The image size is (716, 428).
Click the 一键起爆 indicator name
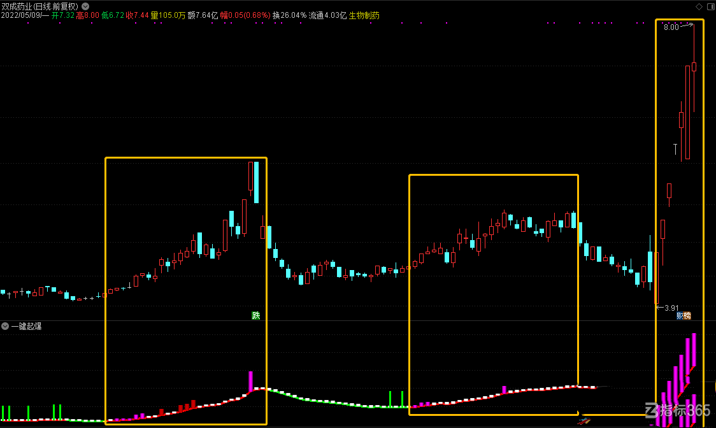pyautogui.click(x=26, y=326)
